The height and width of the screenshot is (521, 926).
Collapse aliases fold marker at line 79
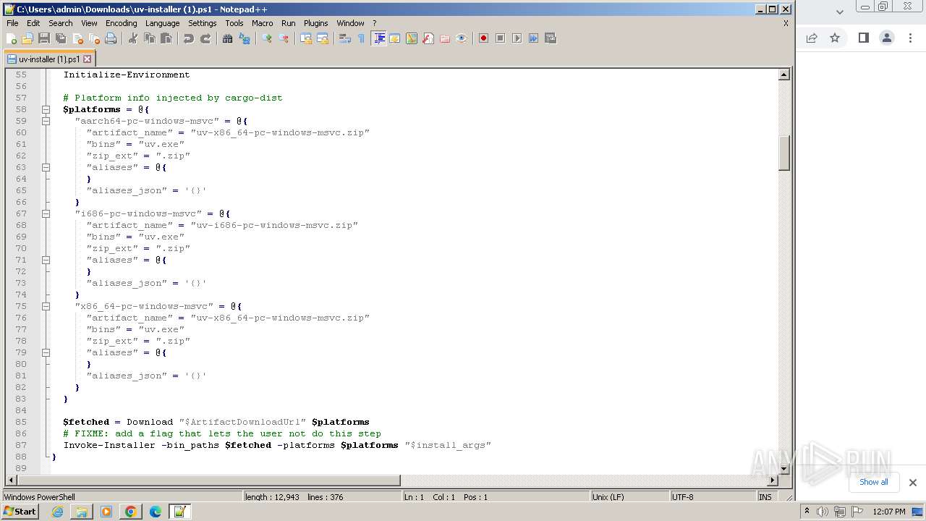(46, 352)
